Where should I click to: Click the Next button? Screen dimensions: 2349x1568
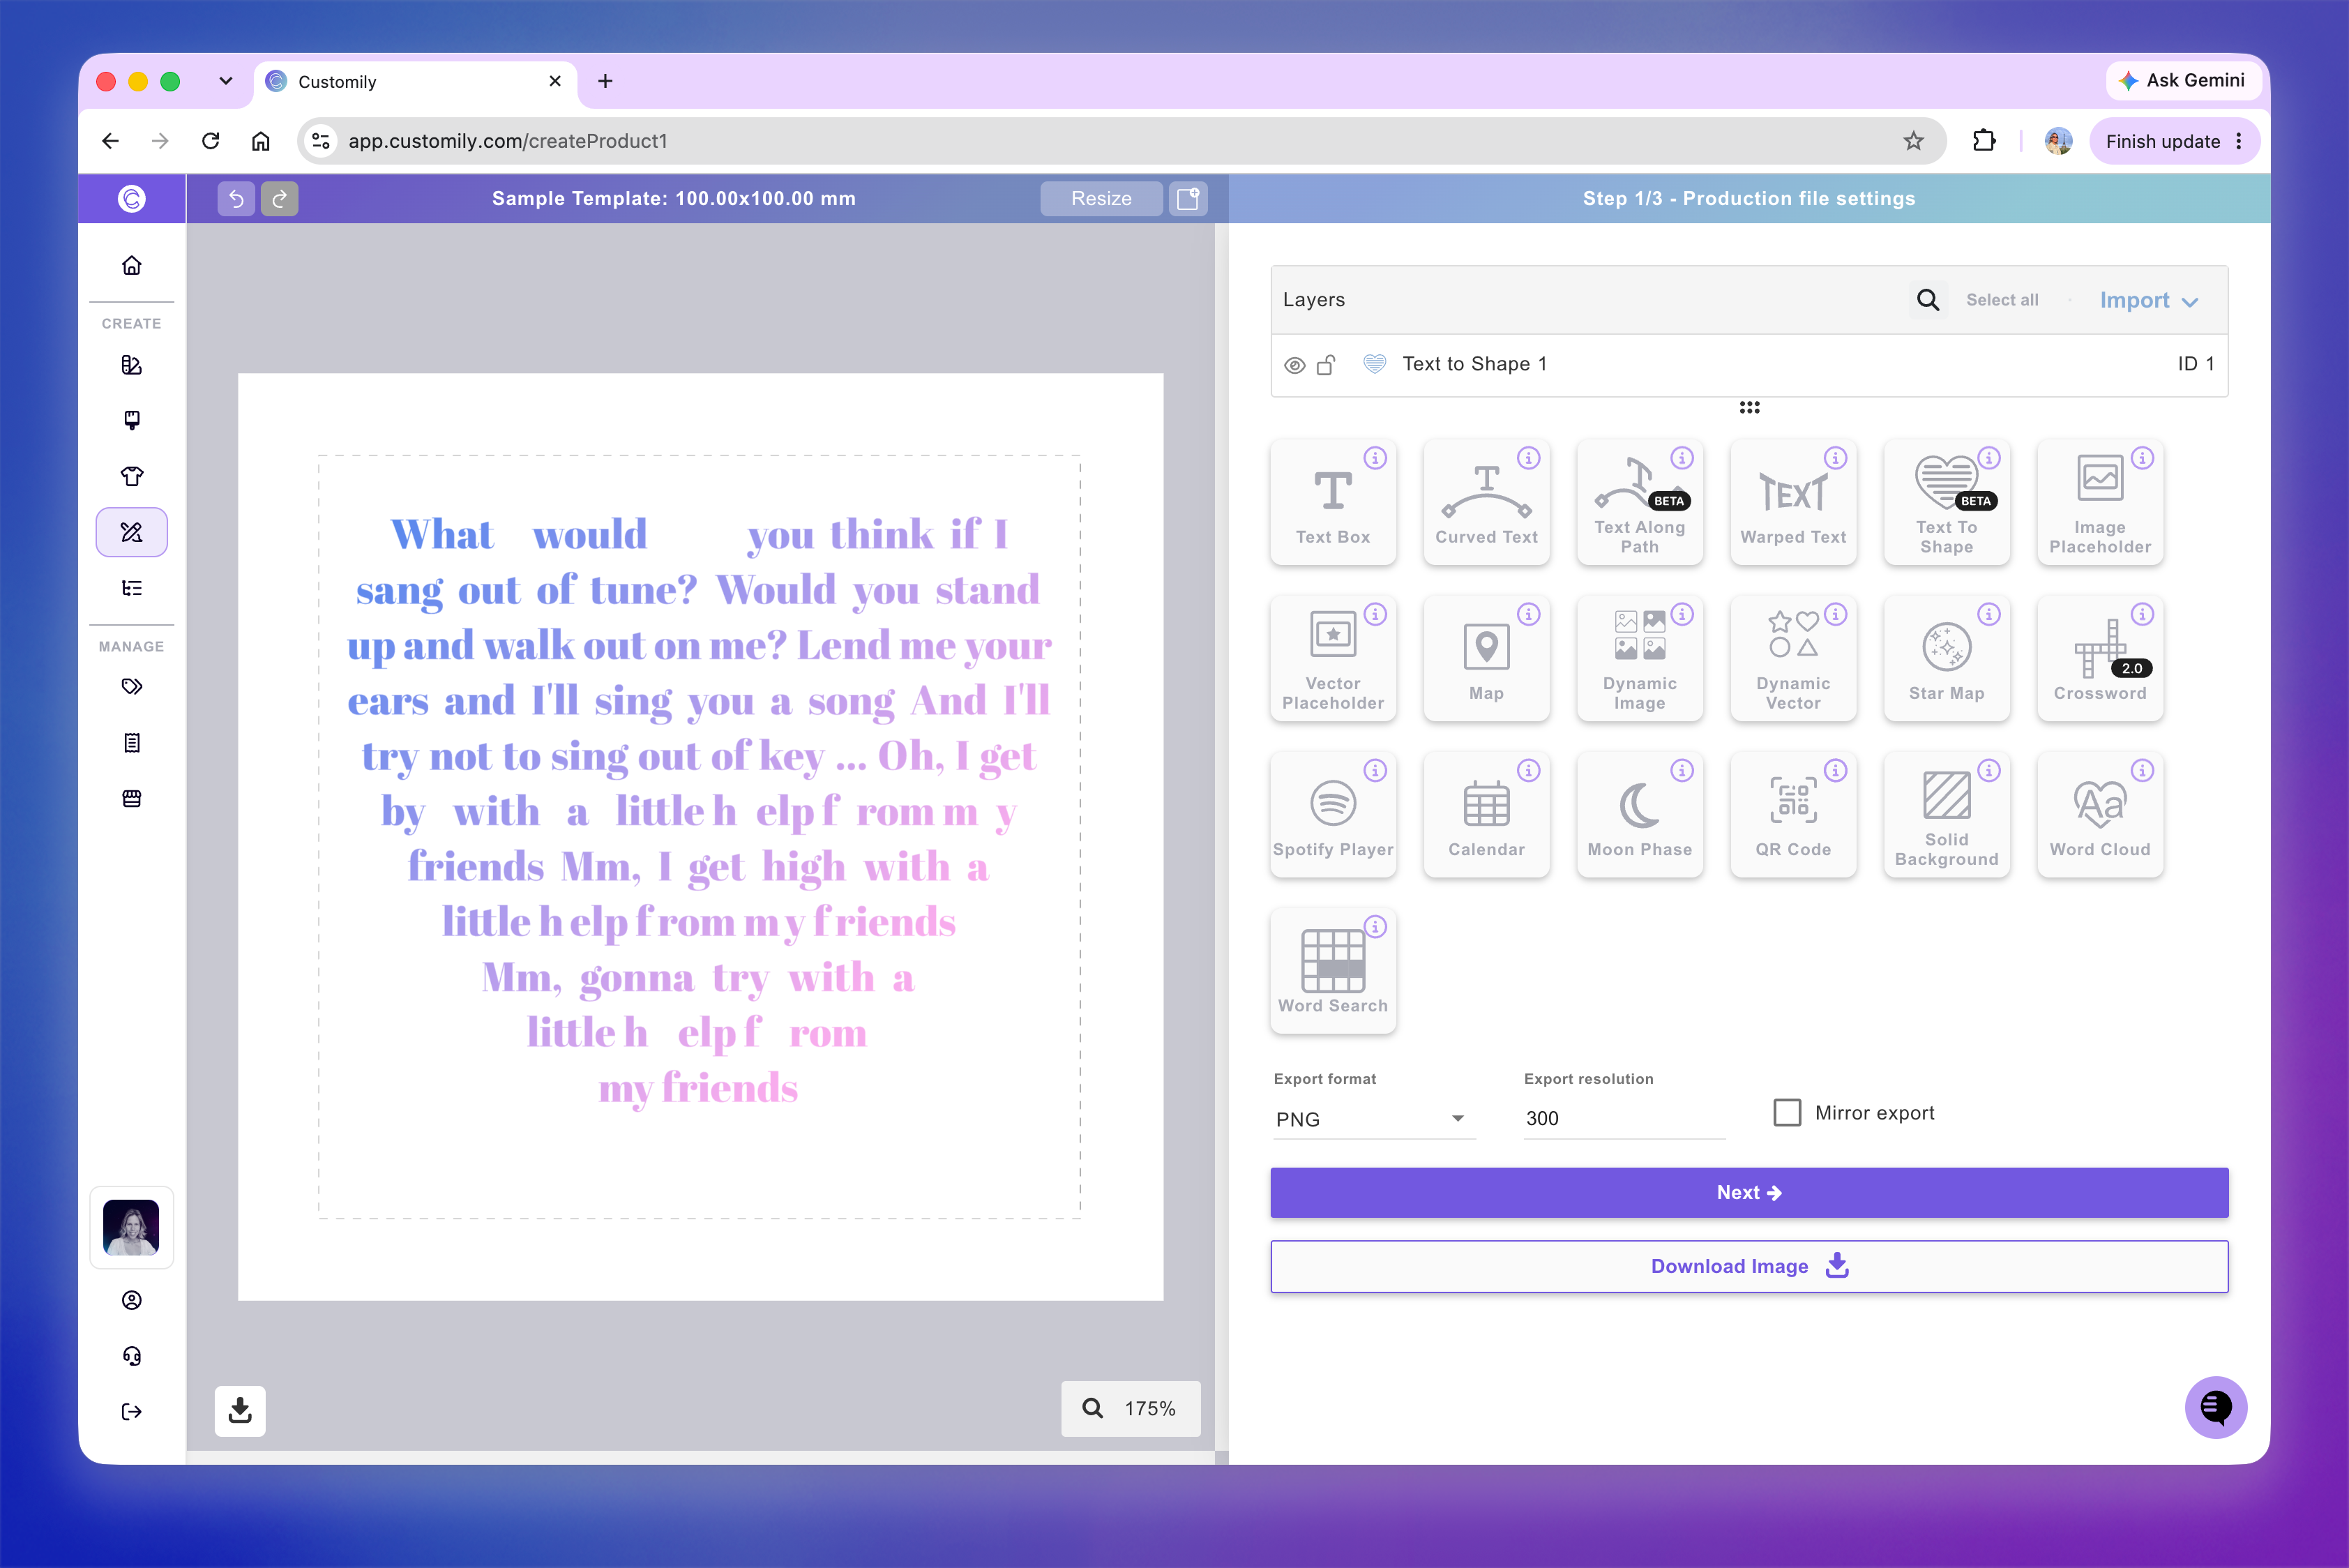(x=1748, y=1192)
